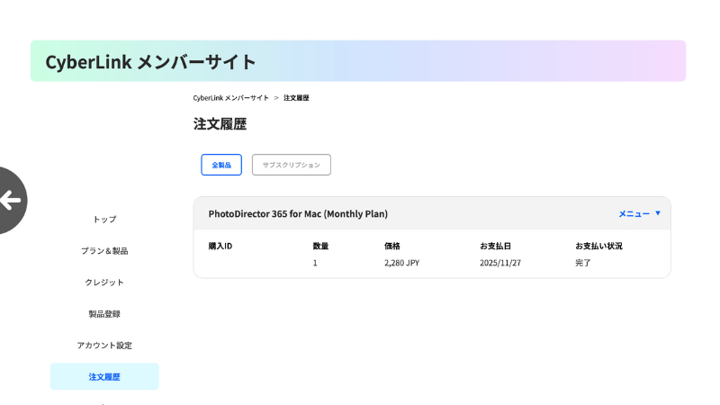The image size is (720, 405).
Task: Click the payment status 完了
Action: tap(583, 263)
